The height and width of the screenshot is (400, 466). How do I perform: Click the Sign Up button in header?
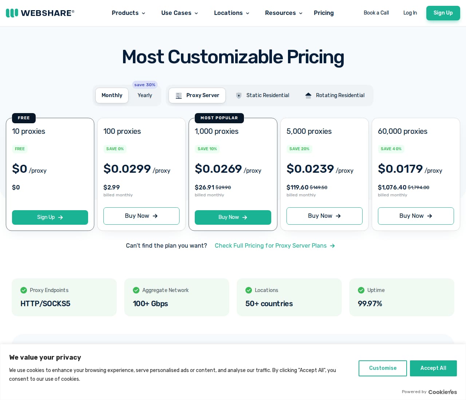coord(443,13)
